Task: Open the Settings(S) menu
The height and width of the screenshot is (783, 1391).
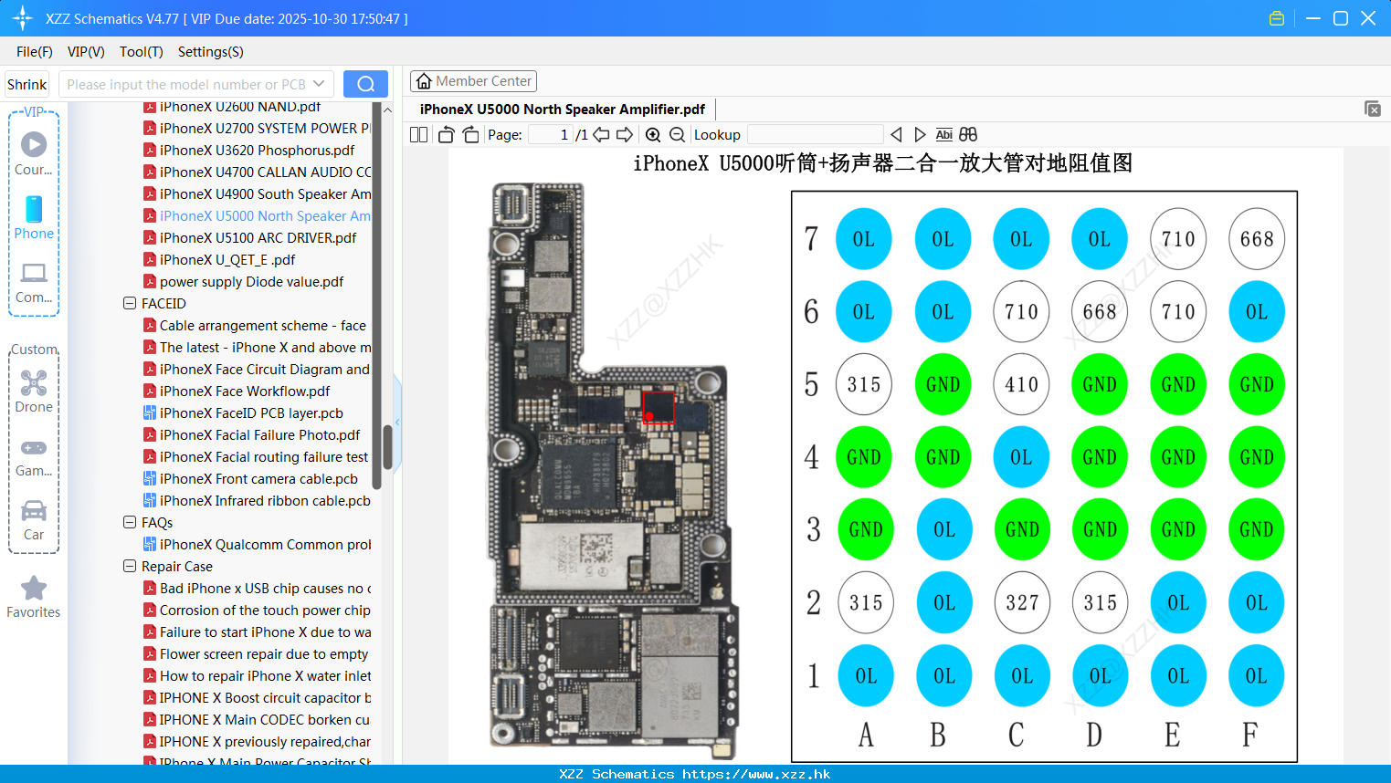Action: [x=211, y=52]
